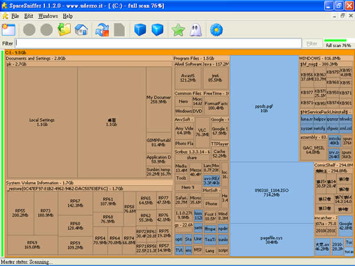Click the second blue cube icon

pyautogui.click(x=157, y=29)
